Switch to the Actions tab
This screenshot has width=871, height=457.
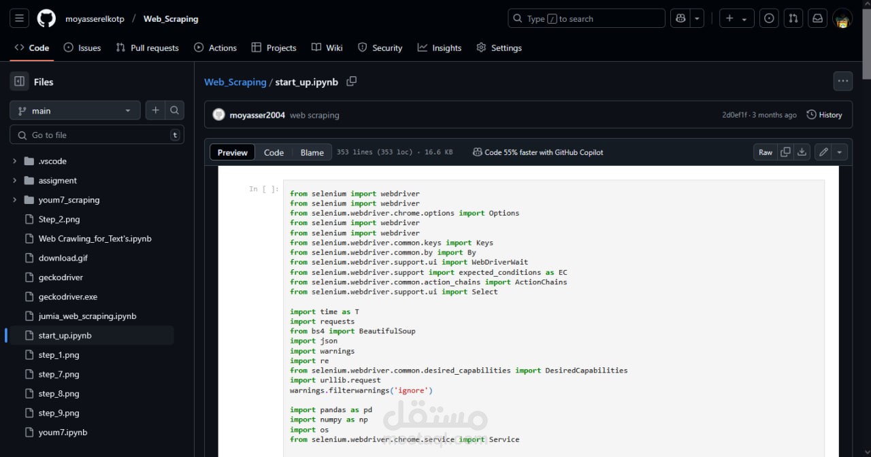(215, 48)
